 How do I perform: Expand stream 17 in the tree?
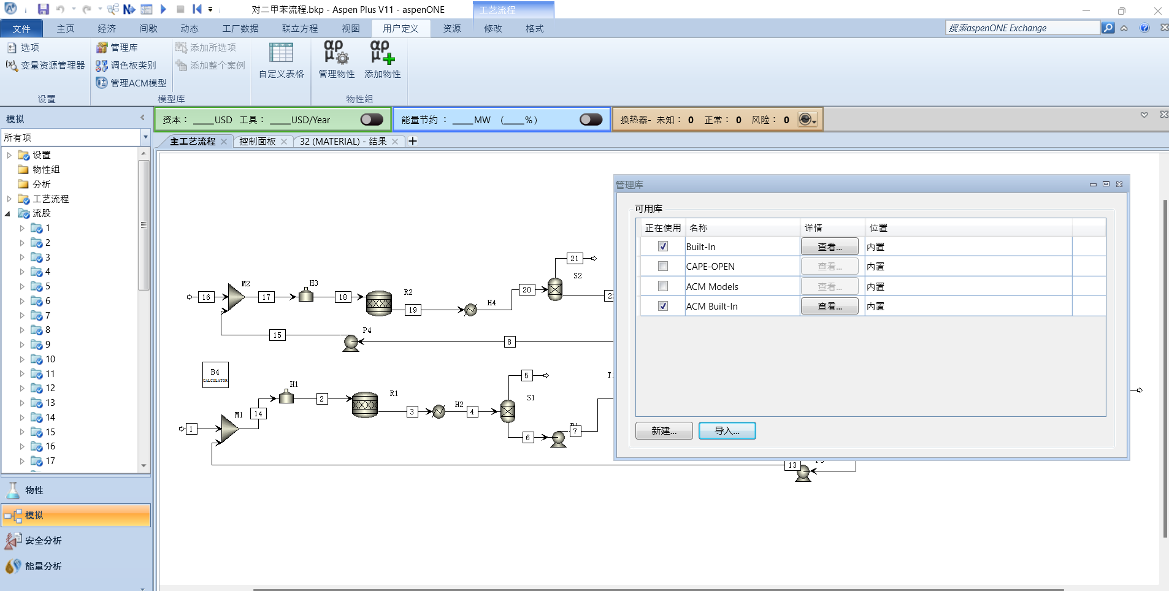(22, 461)
